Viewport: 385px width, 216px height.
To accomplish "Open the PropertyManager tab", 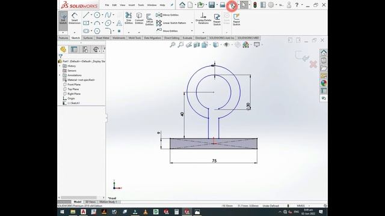I will click(x=74, y=49).
